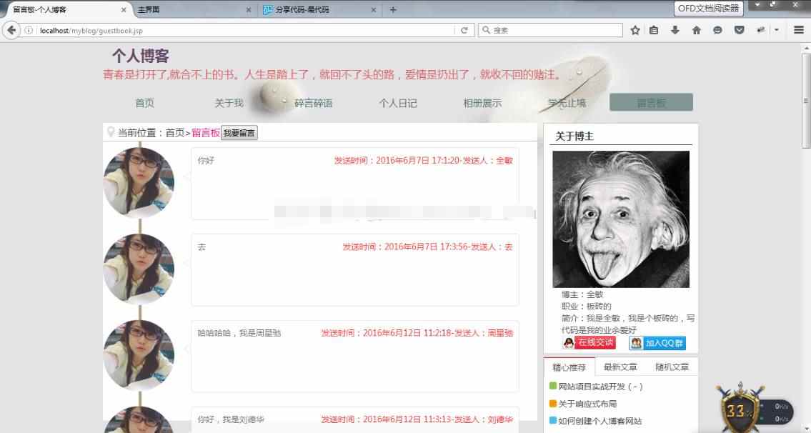Open the 关于我 navigation item
Viewport: 811px width, 433px height.
(229, 103)
